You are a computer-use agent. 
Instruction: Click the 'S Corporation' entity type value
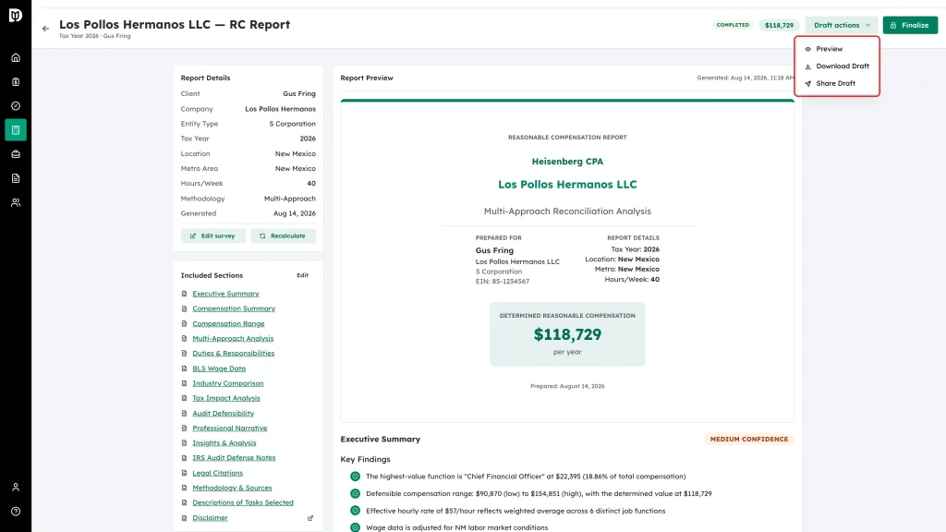(292, 124)
